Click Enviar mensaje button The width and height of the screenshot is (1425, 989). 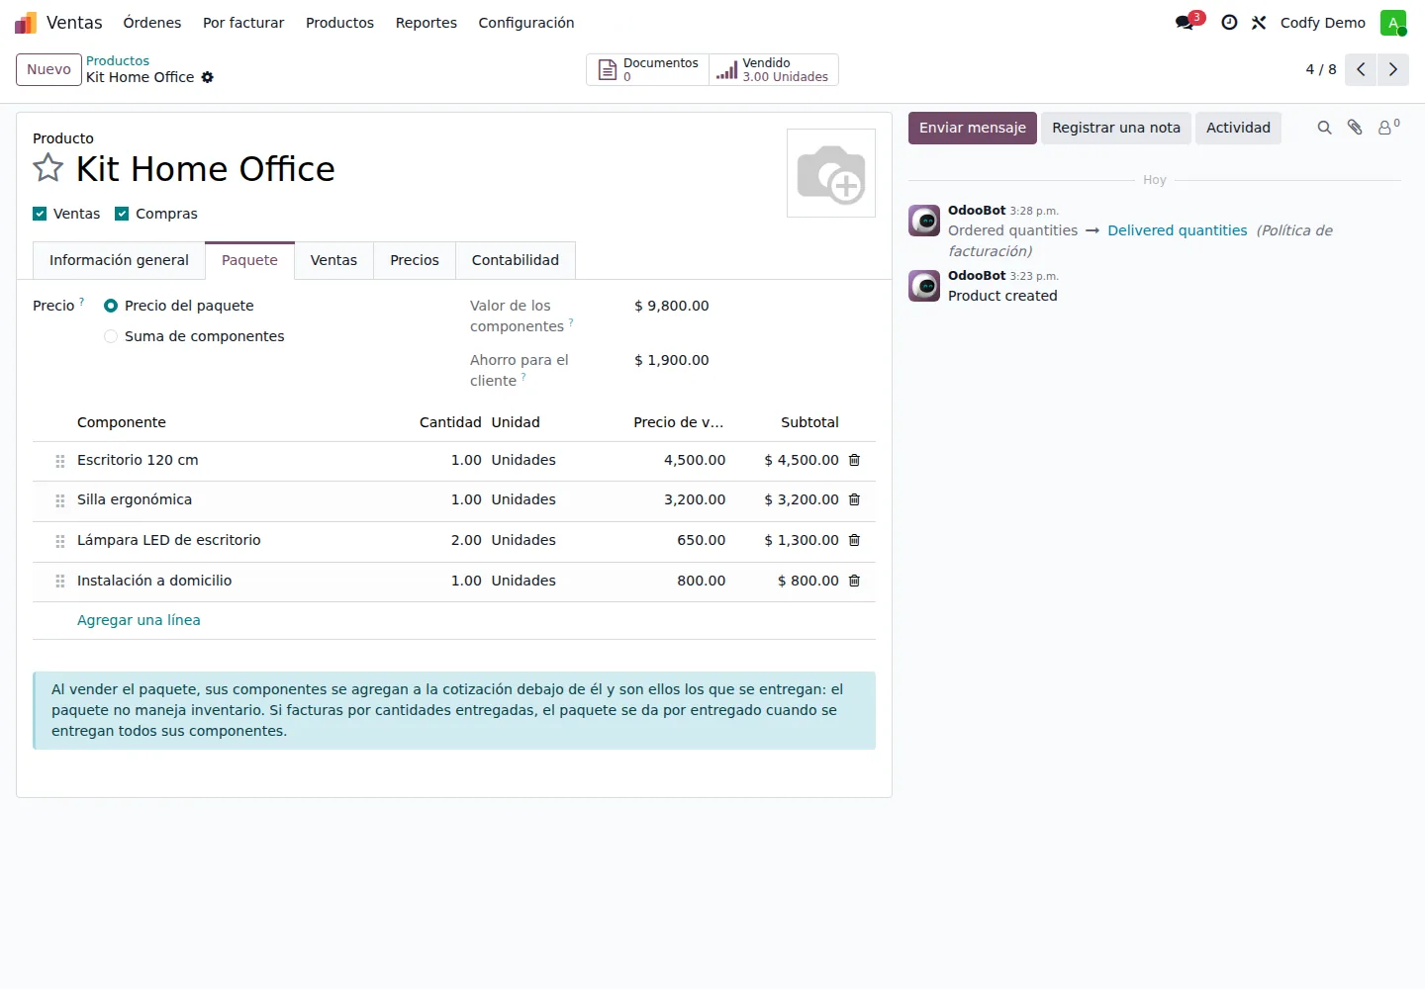tap(973, 128)
